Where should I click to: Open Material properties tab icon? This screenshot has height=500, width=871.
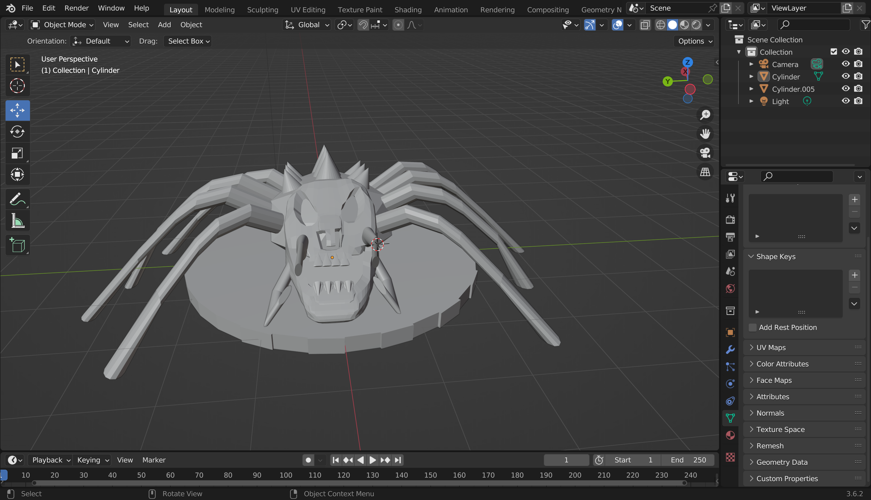(730, 435)
